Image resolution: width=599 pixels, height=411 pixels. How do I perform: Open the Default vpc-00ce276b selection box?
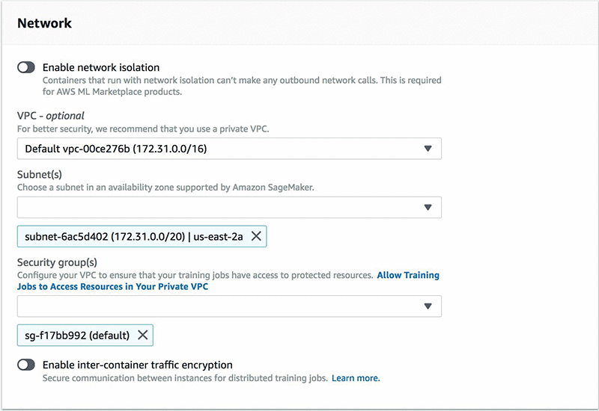[x=217, y=149]
